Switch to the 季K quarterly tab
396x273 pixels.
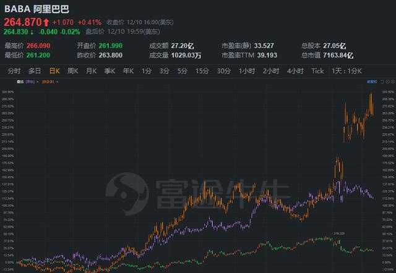[x=110, y=71]
